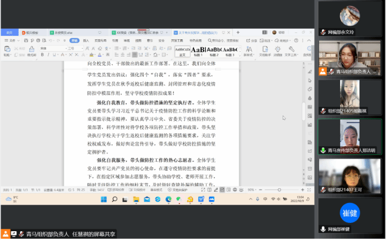Toggle Bold formatting
This screenshot has width=386, height=240.
(x=42, y=55)
